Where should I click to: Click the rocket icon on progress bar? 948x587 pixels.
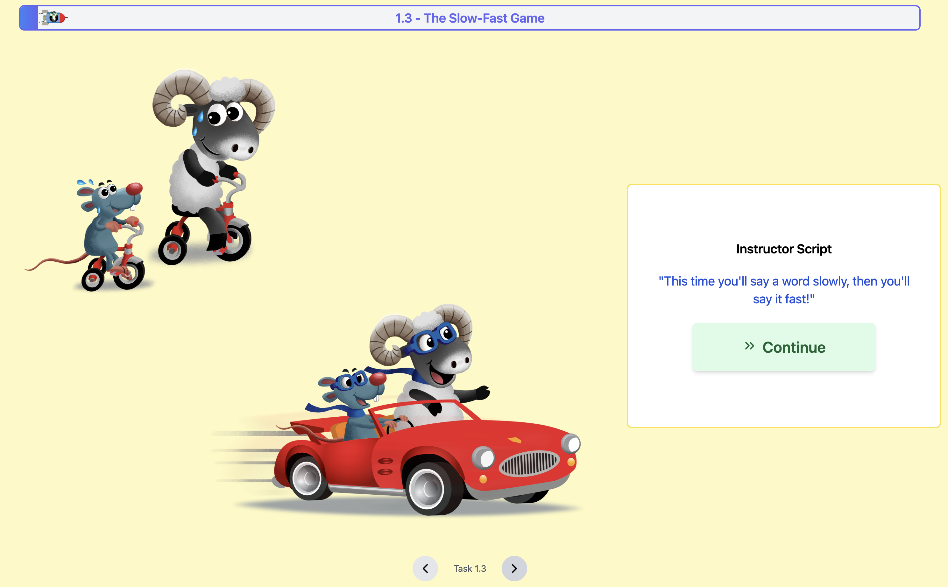53,18
